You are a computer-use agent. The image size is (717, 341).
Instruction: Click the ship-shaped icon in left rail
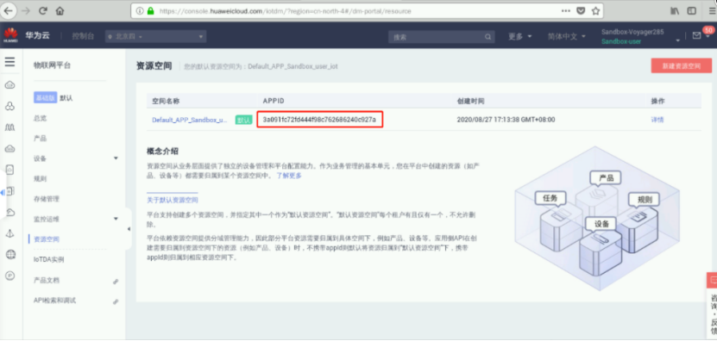9,233
